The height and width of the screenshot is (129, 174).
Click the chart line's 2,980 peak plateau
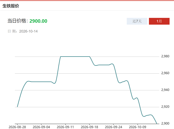(x=75, y=57)
